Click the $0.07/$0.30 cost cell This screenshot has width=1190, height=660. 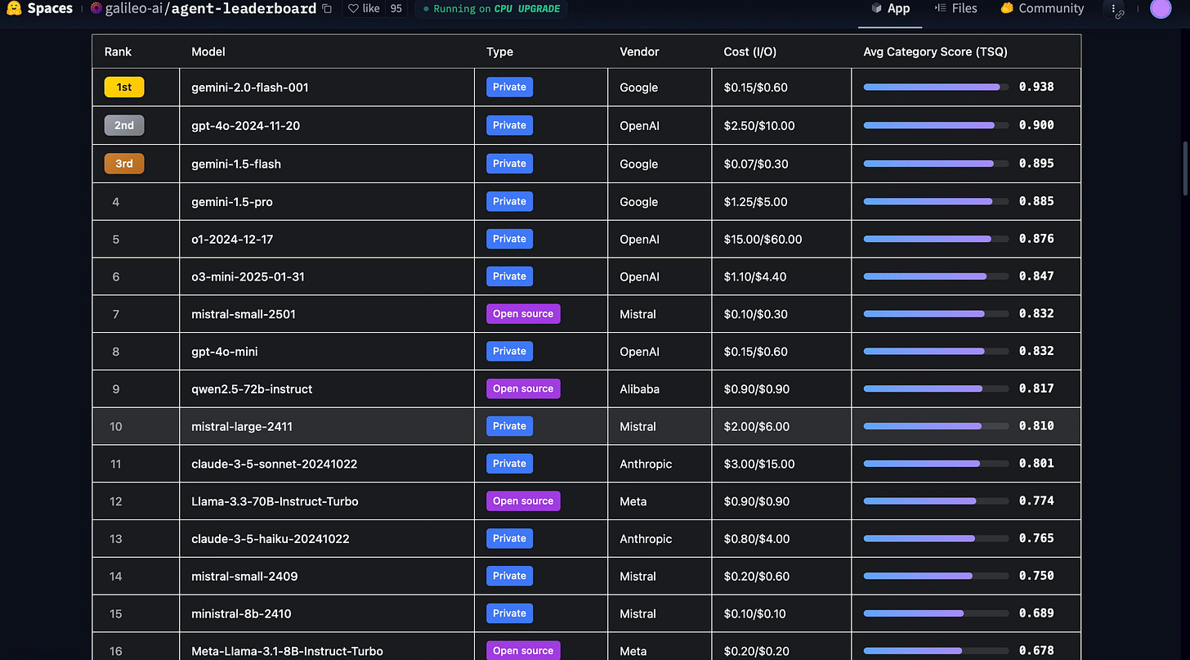(756, 164)
